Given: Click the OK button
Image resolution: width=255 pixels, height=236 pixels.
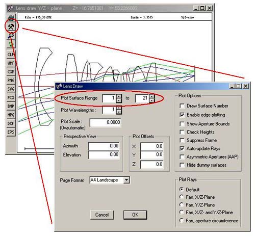Looking at the screenshot, I should click(x=135, y=215).
